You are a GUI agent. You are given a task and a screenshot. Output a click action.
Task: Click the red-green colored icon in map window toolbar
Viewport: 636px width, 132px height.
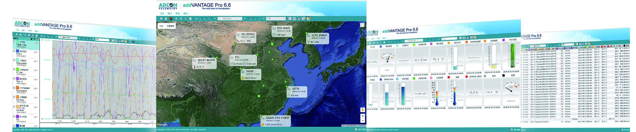pos(170,18)
